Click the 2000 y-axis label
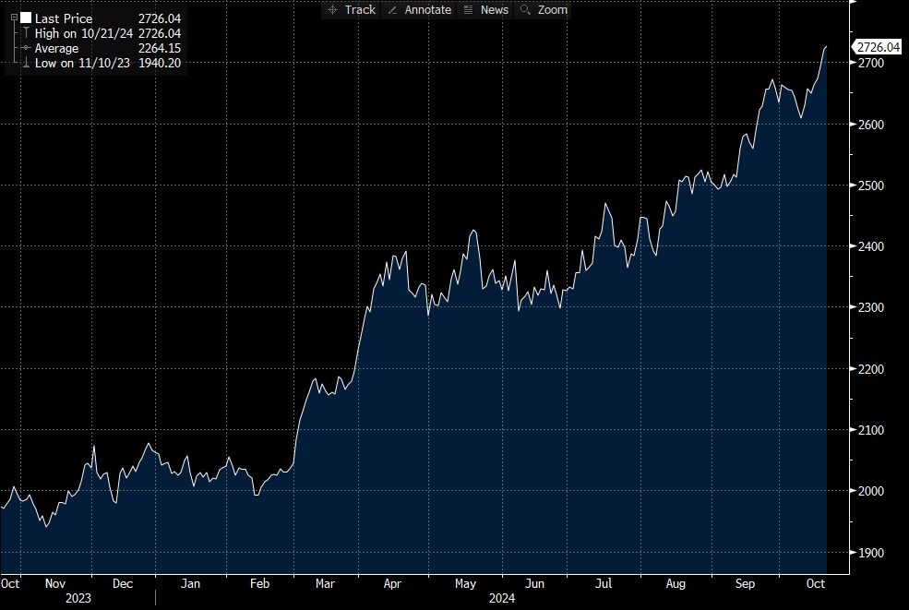Screen dimensions: 909x610 coord(871,491)
